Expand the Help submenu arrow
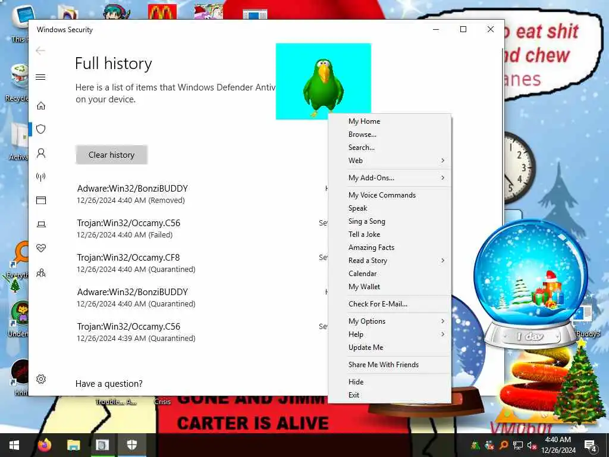 442,334
